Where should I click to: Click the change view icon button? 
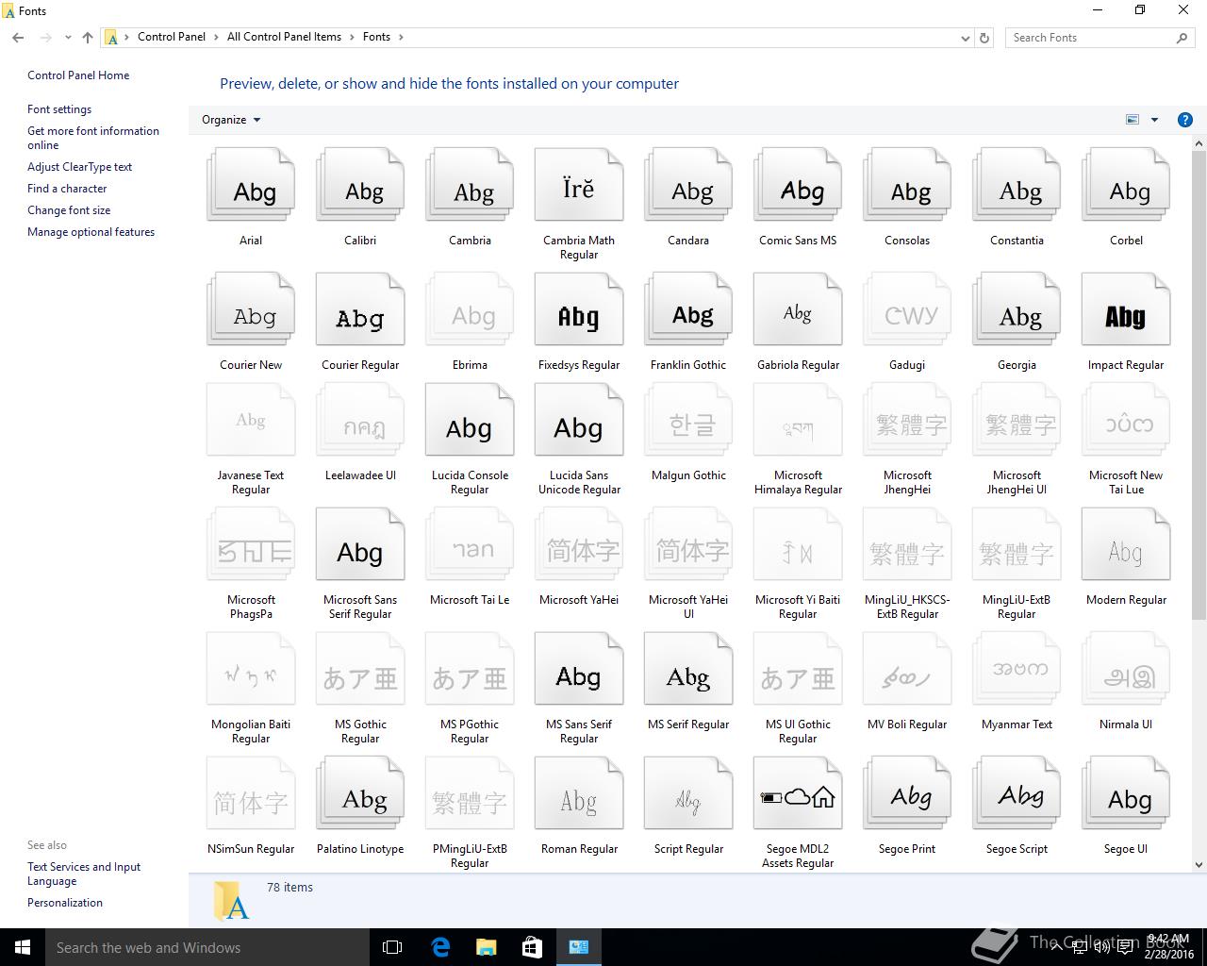(1133, 120)
